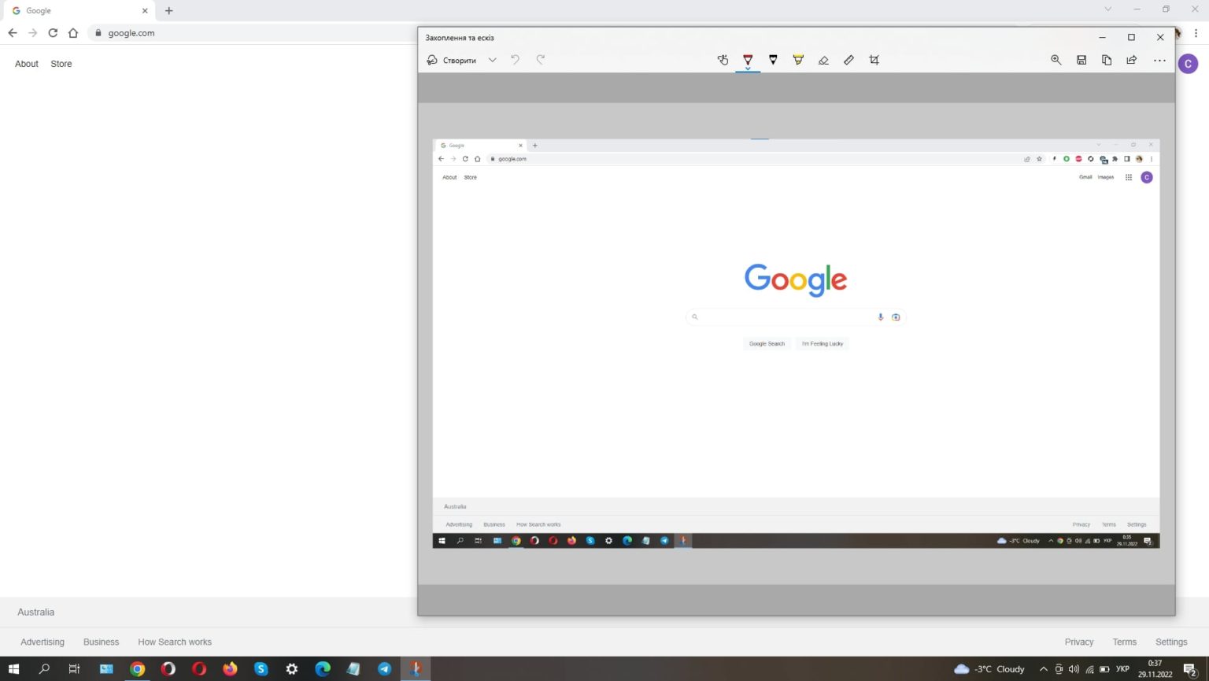The image size is (1209, 681).
Task: Open the About link on Google page
Action: tap(27, 64)
